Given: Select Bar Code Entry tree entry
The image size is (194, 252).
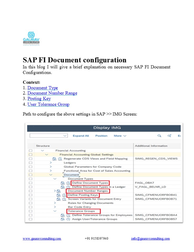Looking at the screenshot, I should point(79,207).
